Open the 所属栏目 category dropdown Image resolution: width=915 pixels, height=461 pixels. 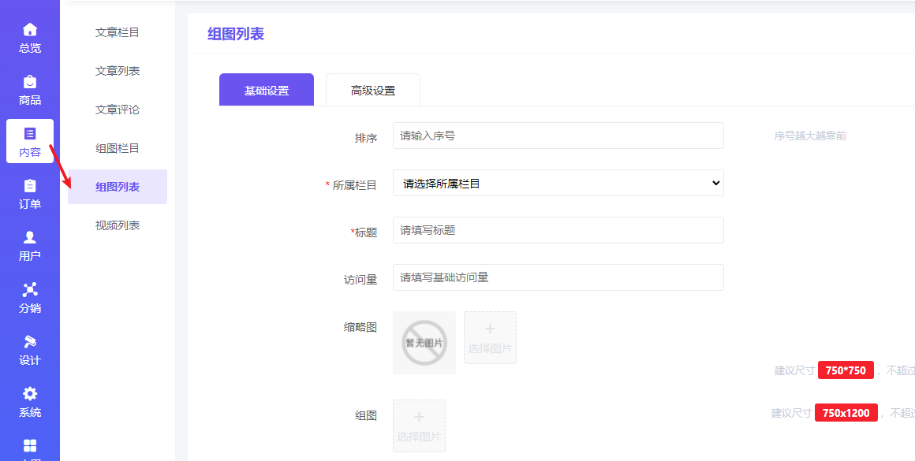pos(558,183)
